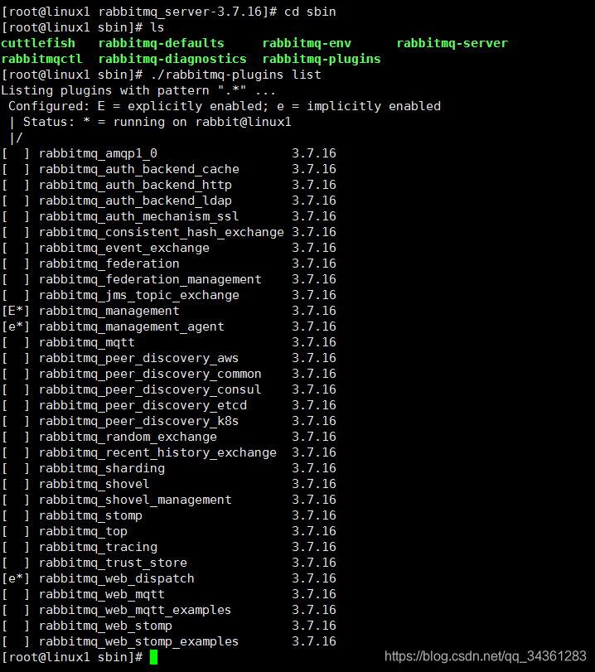
Task: Click the rabbitmq_auth_backend_cache plugin name
Action: point(139,169)
